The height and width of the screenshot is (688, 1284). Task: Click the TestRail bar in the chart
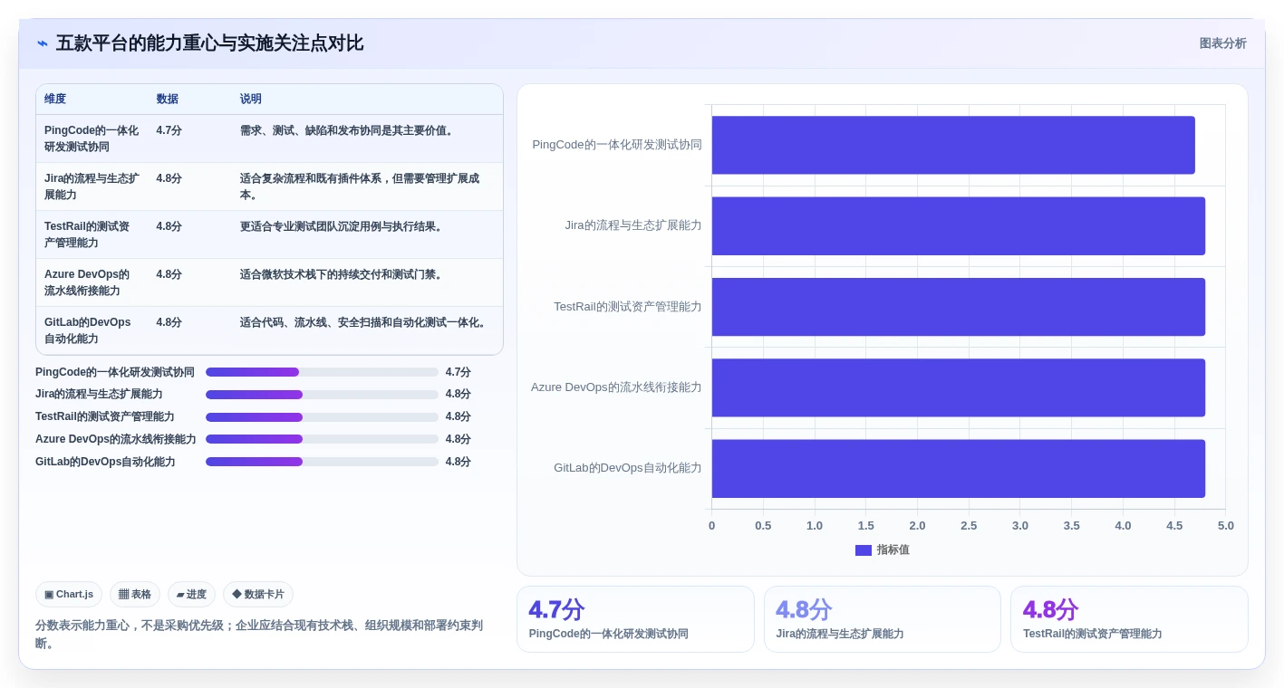pos(959,307)
